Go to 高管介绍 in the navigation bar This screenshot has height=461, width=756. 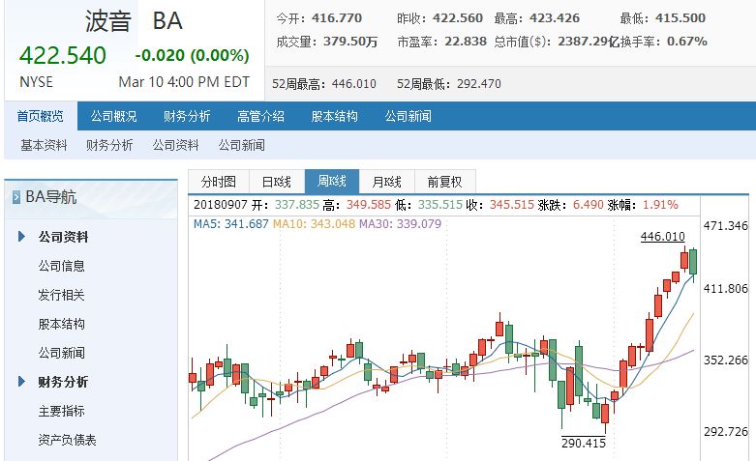260,116
